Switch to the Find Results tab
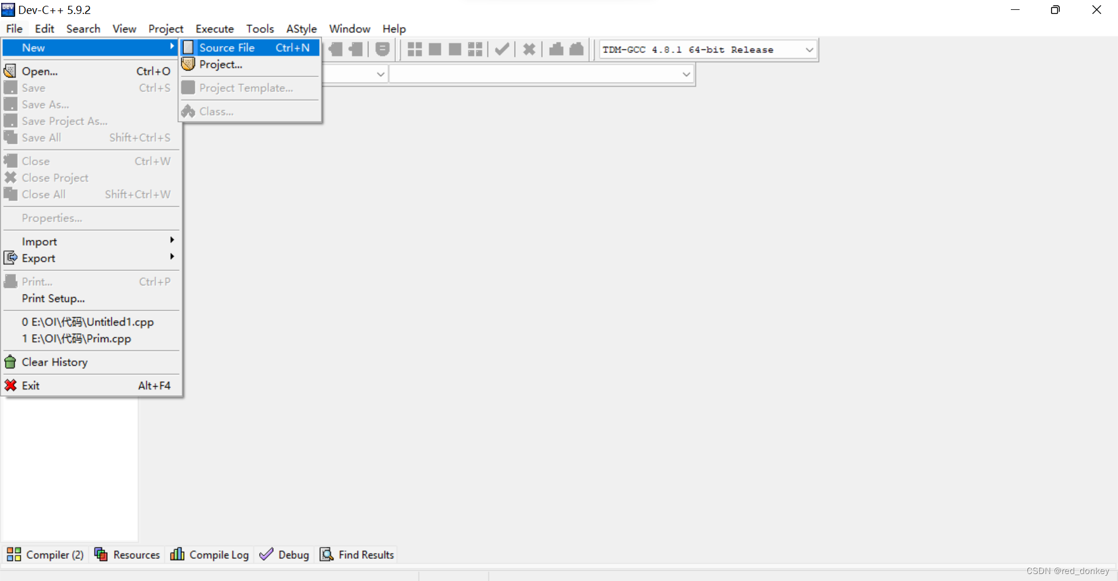1118x581 pixels. click(x=357, y=555)
